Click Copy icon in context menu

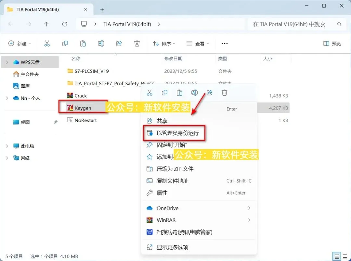pos(164,93)
